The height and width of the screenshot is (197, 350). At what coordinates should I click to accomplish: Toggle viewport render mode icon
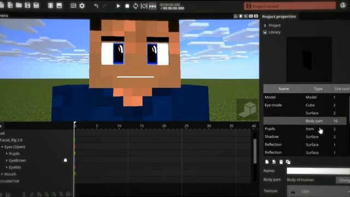tap(256, 16)
